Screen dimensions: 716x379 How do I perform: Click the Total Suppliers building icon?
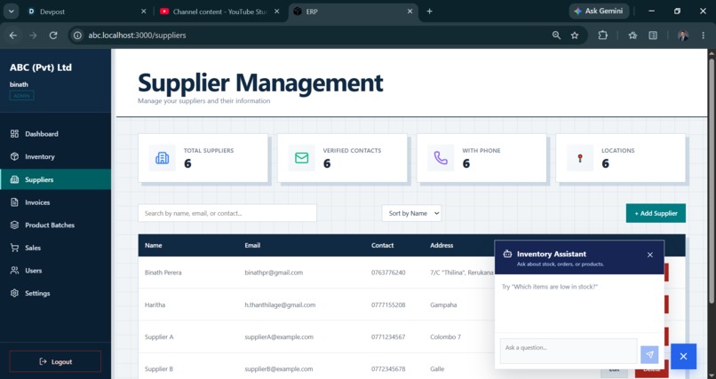[162, 158]
